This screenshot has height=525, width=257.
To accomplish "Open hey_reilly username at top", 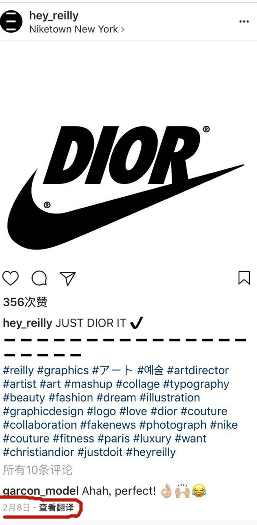I will click(x=54, y=16).
